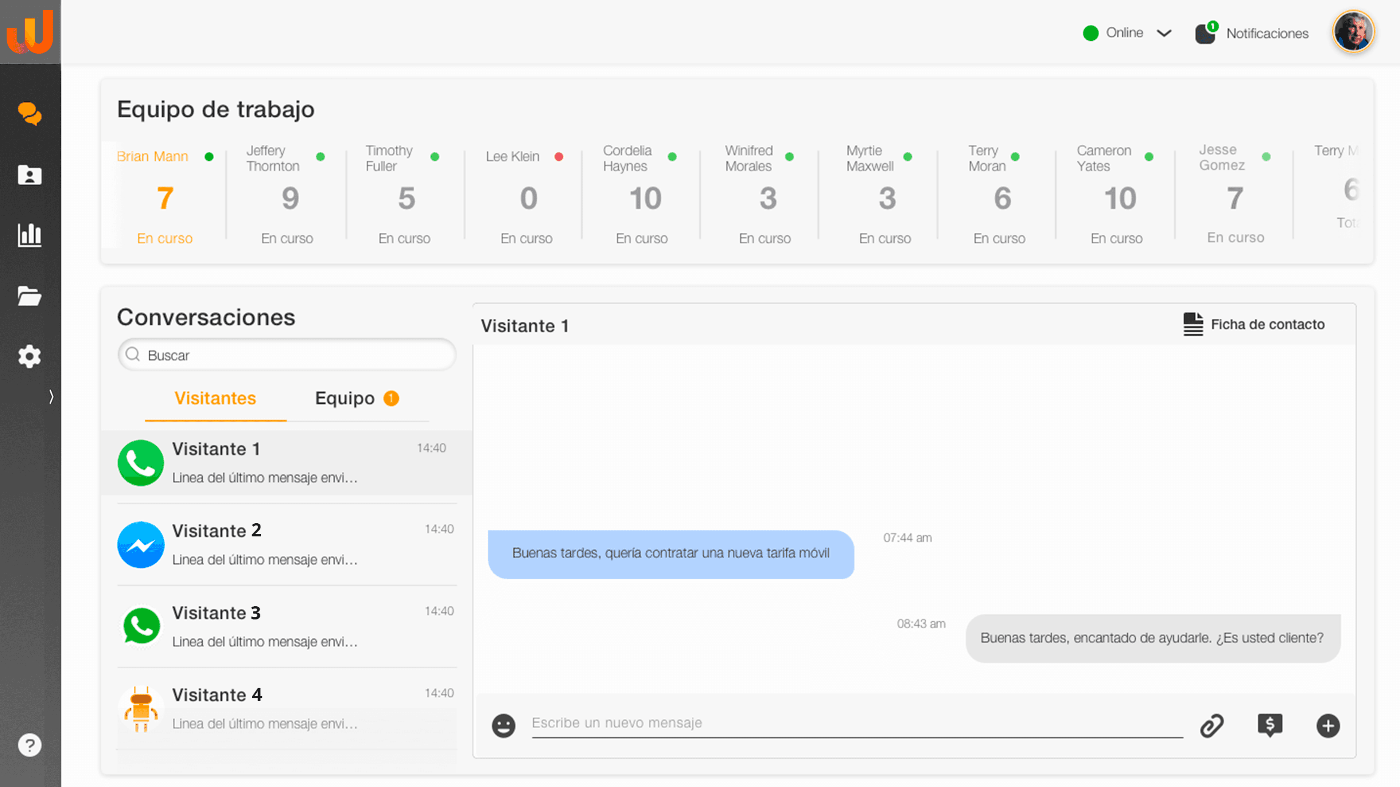Click the Buscar search field
Image resolution: width=1400 pixels, height=787 pixels.
click(x=287, y=355)
